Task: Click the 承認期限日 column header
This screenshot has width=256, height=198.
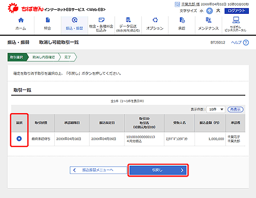Action: [x=72, y=123]
